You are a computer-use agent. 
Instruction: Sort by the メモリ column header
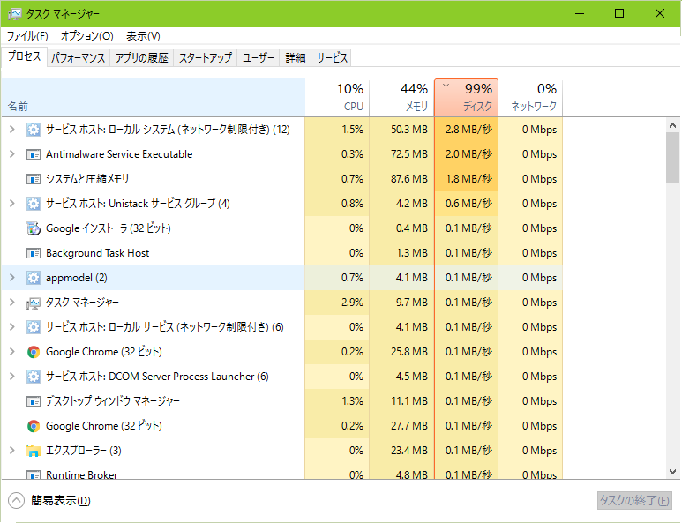pos(402,98)
